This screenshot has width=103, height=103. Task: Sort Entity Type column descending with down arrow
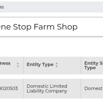coord(57,66)
